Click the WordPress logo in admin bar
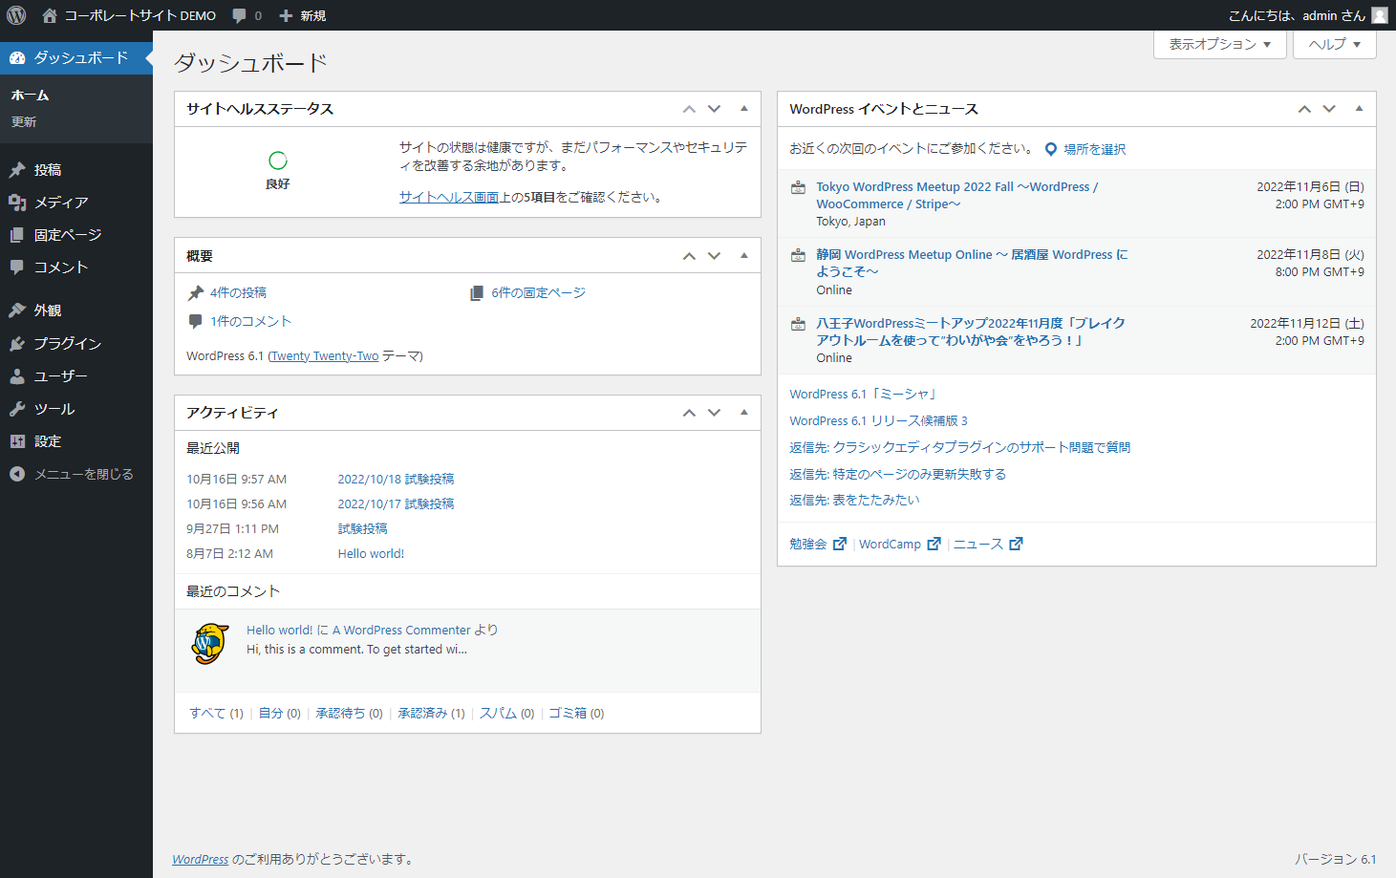1396x878 pixels. (16, 15)
